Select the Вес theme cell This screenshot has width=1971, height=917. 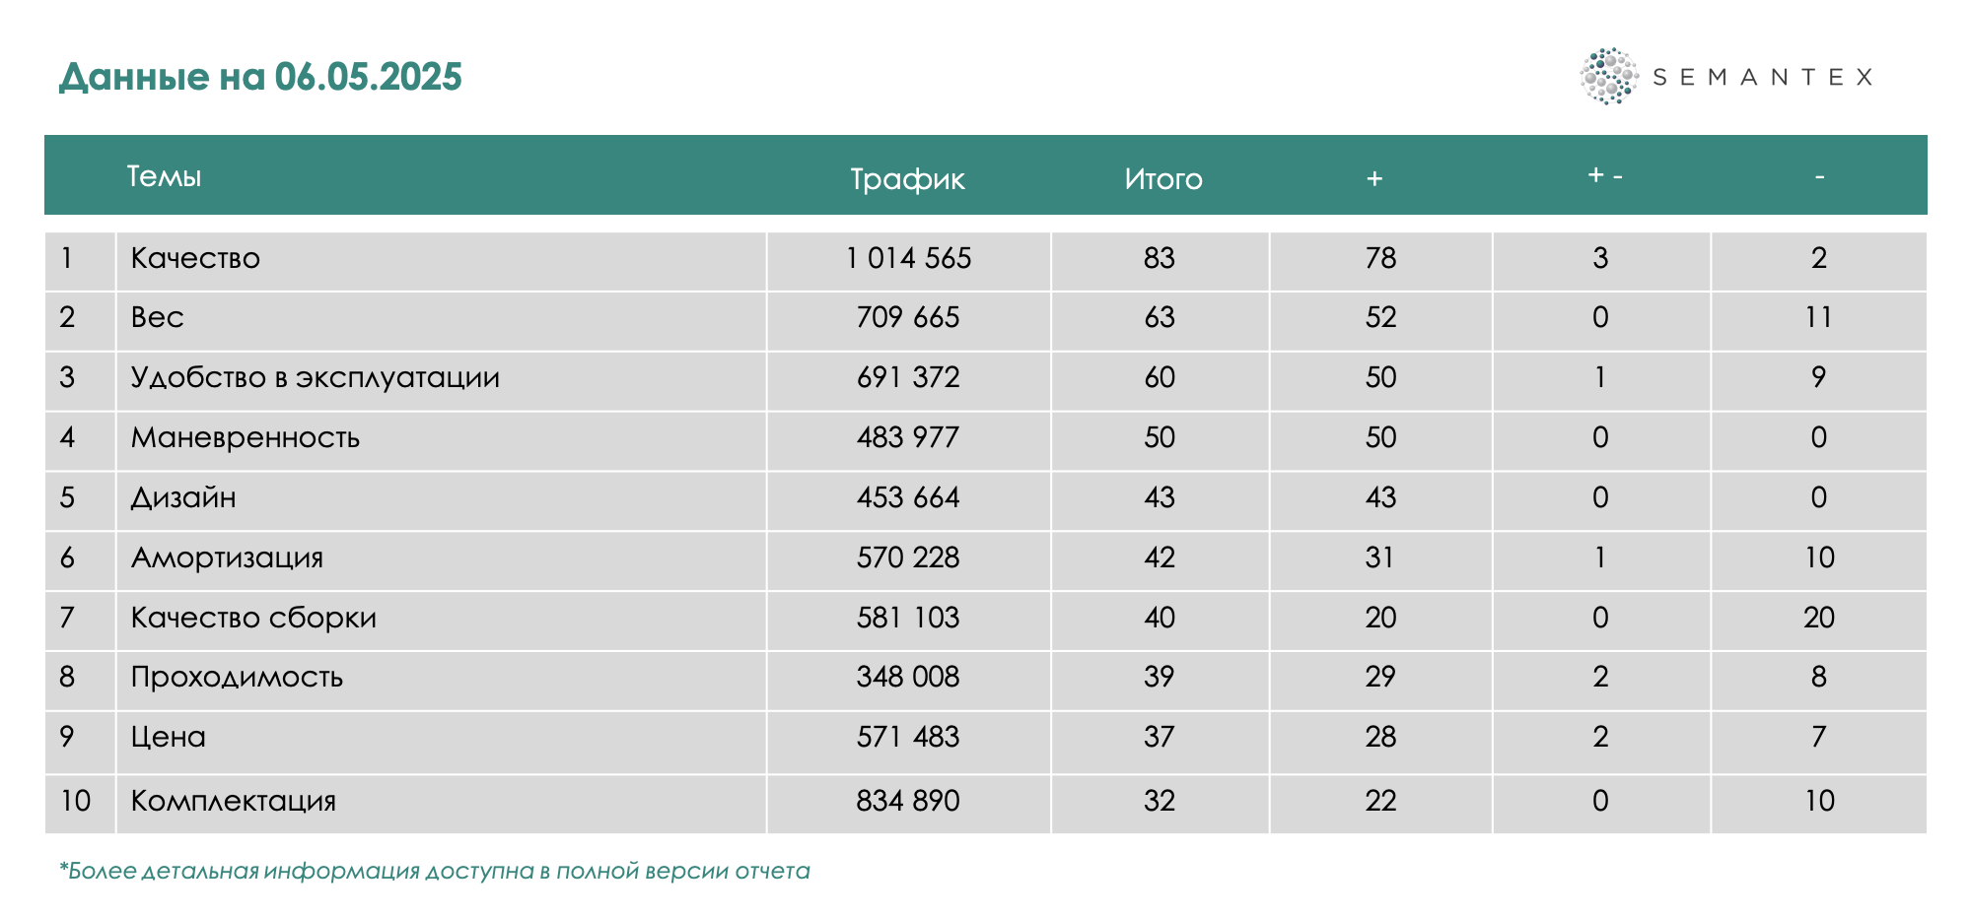click(x=158, y=317)
